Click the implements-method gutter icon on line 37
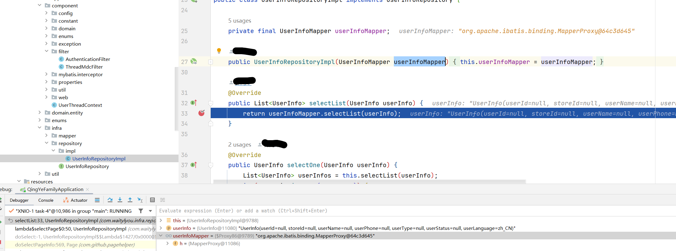Screen dimensions: 676x251 (x=194, y=165)
